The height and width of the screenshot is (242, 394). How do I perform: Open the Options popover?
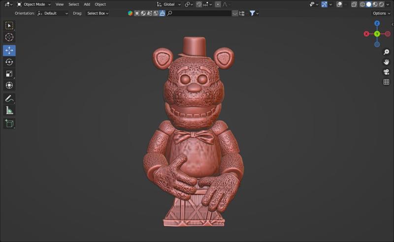pyautogui.click(x=381, y=13)
